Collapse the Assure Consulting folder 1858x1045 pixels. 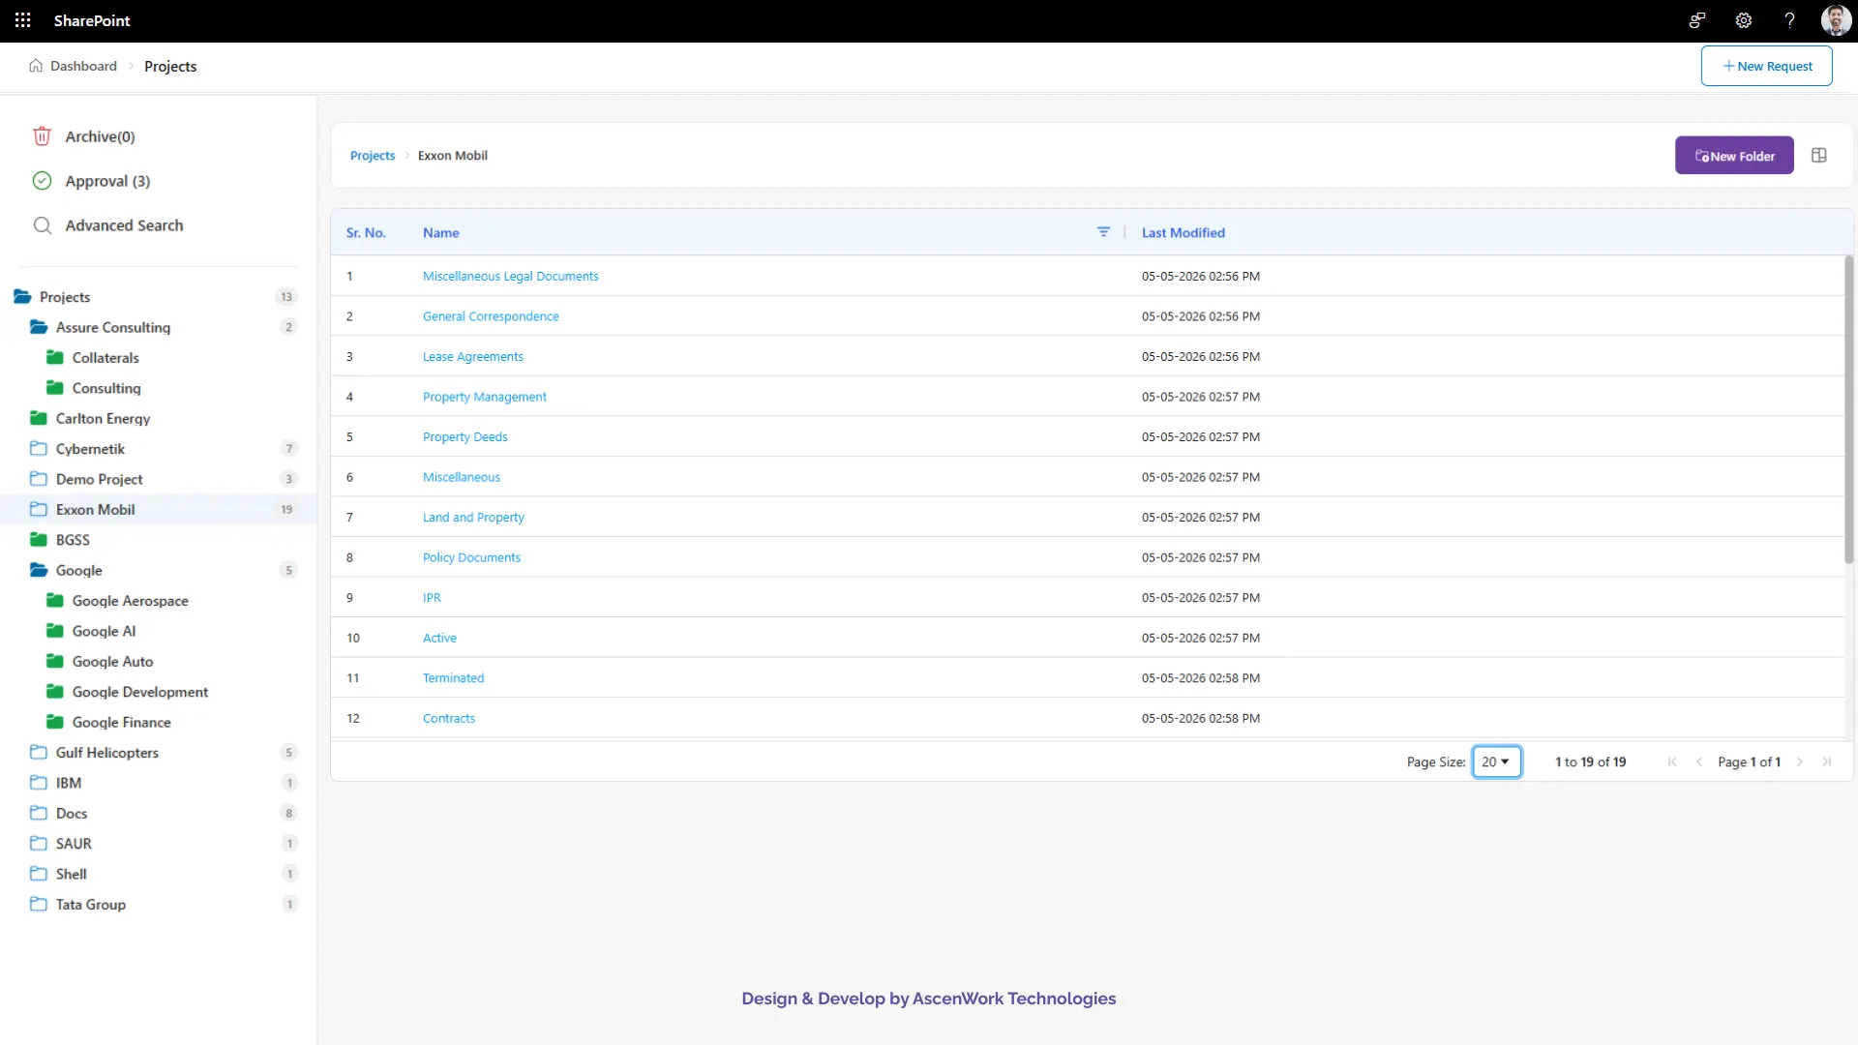(39, 327)
